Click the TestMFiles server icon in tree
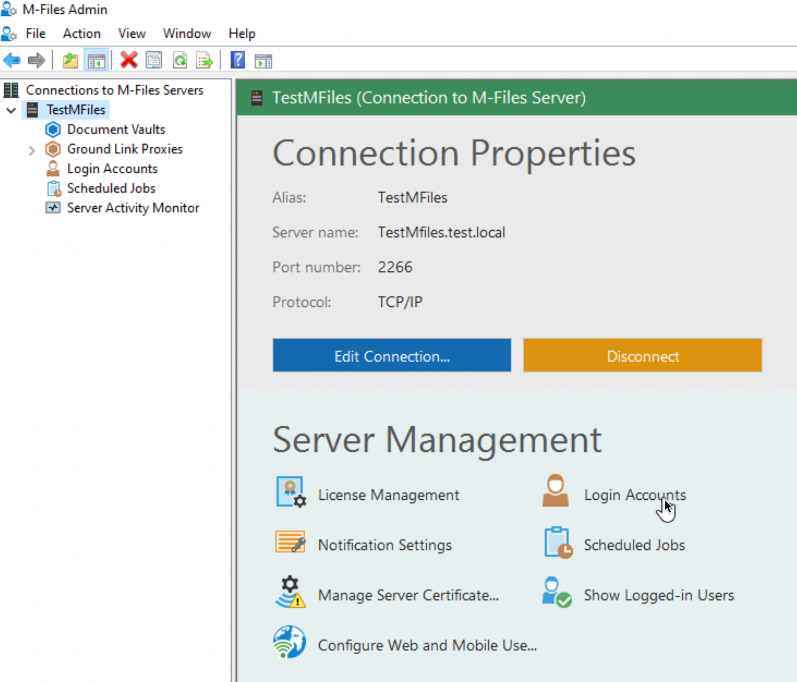 [33, 110]
